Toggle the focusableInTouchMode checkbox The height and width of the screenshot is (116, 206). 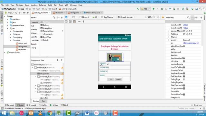[x=184, y=94]
